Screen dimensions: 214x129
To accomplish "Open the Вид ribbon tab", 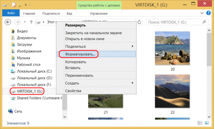I will click(x=69, y=14).
